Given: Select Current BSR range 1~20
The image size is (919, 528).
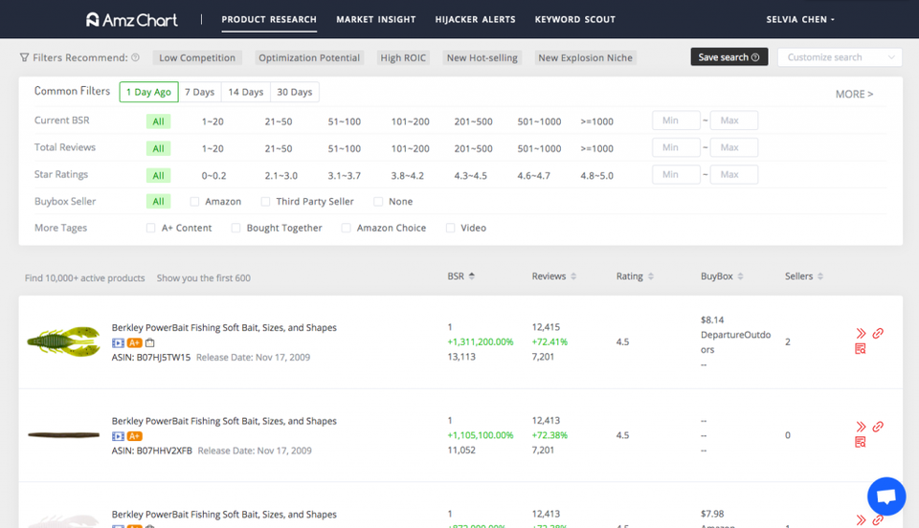Looking at the screenshot, I should [x=213, y=121].
